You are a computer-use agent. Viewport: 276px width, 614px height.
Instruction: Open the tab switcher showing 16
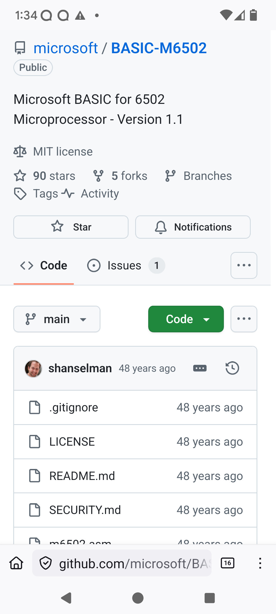click(x=227, y=563)
